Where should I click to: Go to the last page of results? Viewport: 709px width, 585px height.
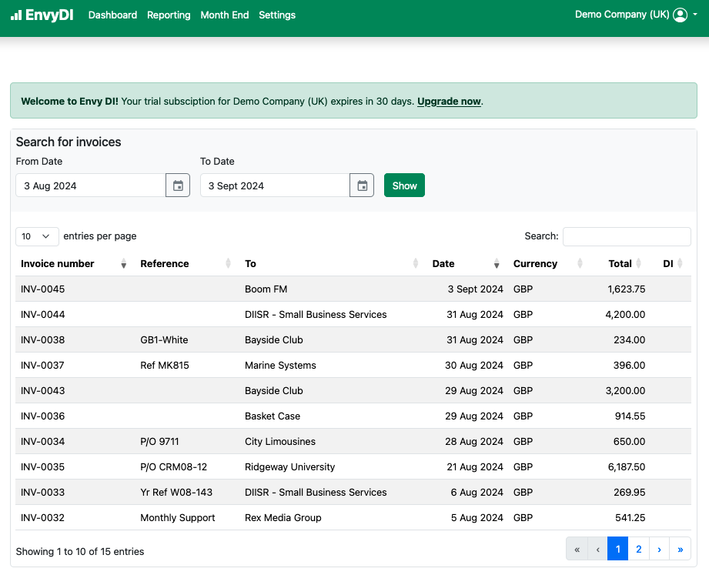(681, 549)
